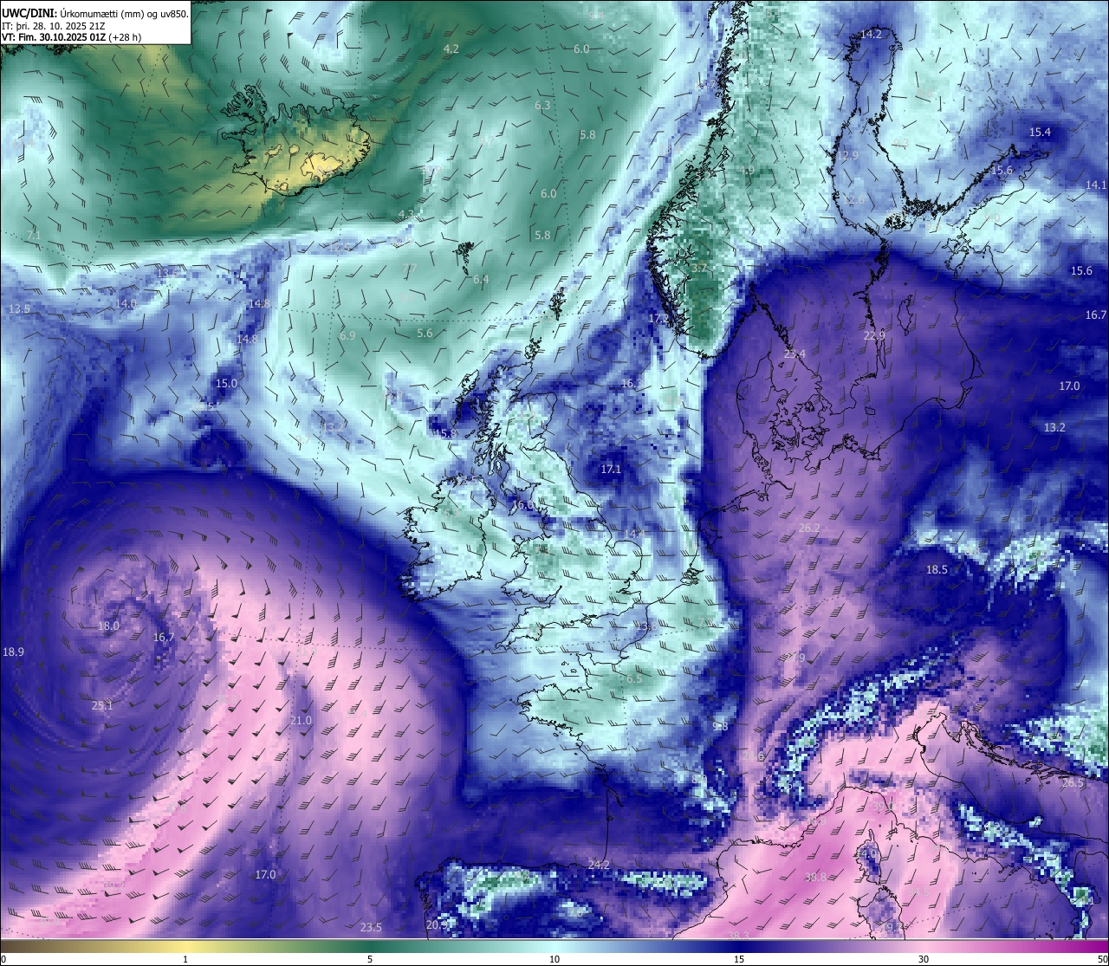Click the 17.1 value over the North Sea

point(611,469)
